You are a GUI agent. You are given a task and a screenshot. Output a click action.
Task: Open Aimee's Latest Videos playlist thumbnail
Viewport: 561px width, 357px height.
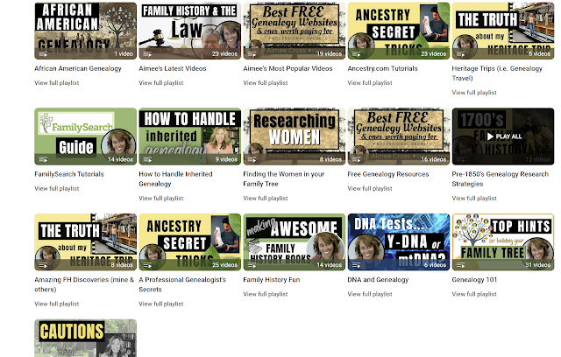coord(190,31)
